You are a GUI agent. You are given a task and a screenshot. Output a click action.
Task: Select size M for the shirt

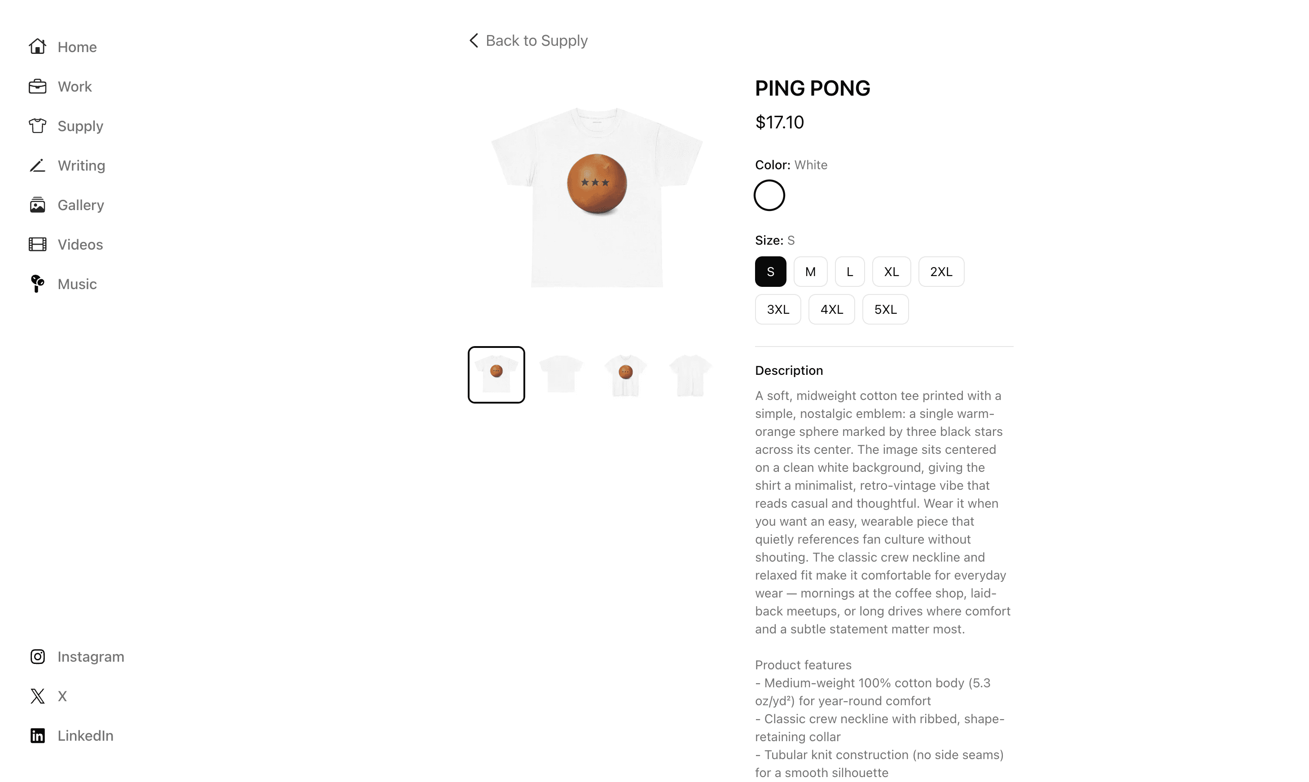pos(810,271)
